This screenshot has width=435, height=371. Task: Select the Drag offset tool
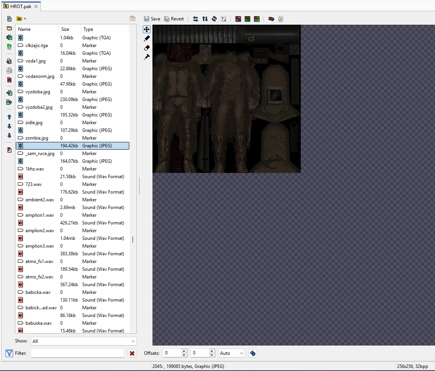(x=147, y=29)
